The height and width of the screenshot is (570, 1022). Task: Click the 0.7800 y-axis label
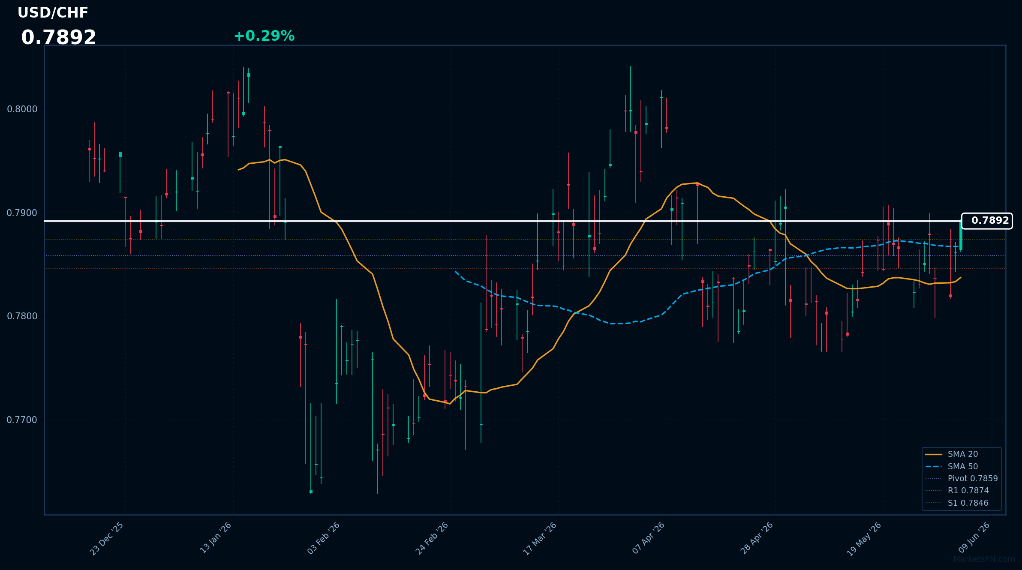point(22,316)
